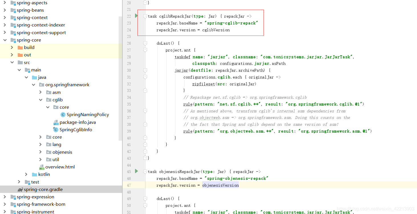Collapse the cglib package node
This screenshot has height=214, width=417.
click(41, 100)
